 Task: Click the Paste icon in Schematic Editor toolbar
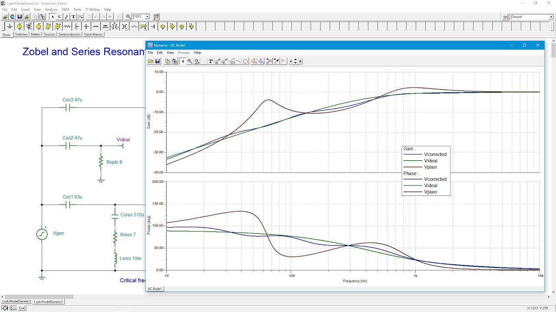pos(42,17)
